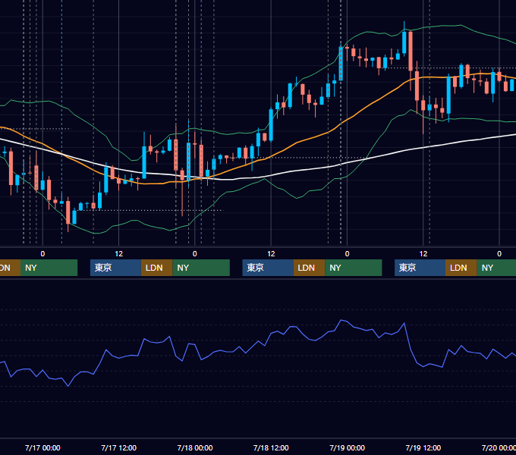Select the LDN session block on 7/19
Image resolution: width=516 pixels, height=455 pixels.
tap(461, 268)
